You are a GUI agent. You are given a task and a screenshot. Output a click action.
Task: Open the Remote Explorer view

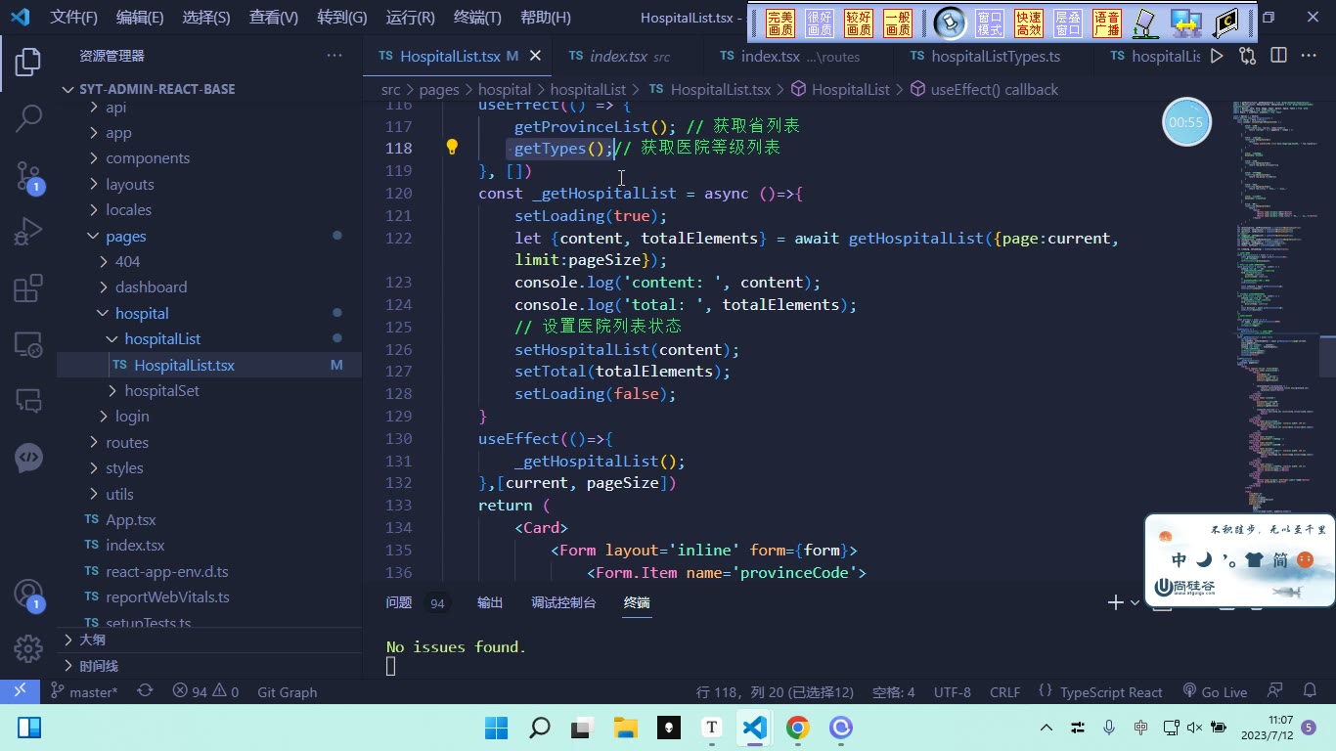(28, 345)
